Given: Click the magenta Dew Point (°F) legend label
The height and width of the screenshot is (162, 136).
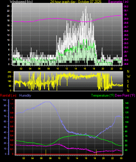Looking at the screenshot, I should tap(125, 95).
